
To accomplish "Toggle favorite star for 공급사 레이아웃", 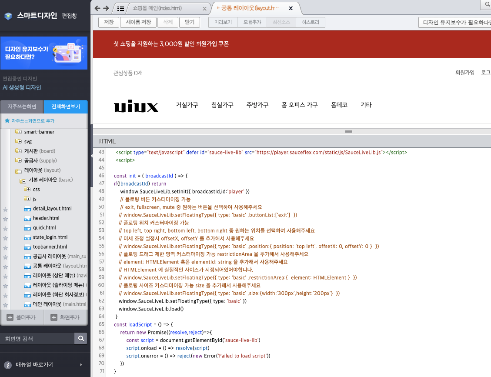I will (5, 257).
